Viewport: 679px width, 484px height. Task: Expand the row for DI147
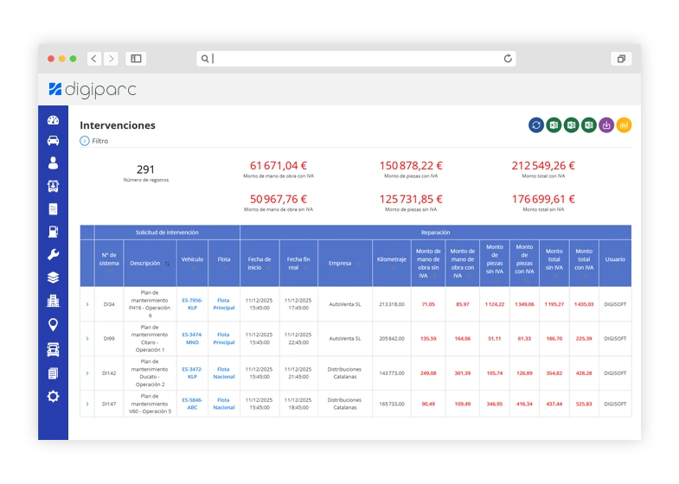pos(87,404)
